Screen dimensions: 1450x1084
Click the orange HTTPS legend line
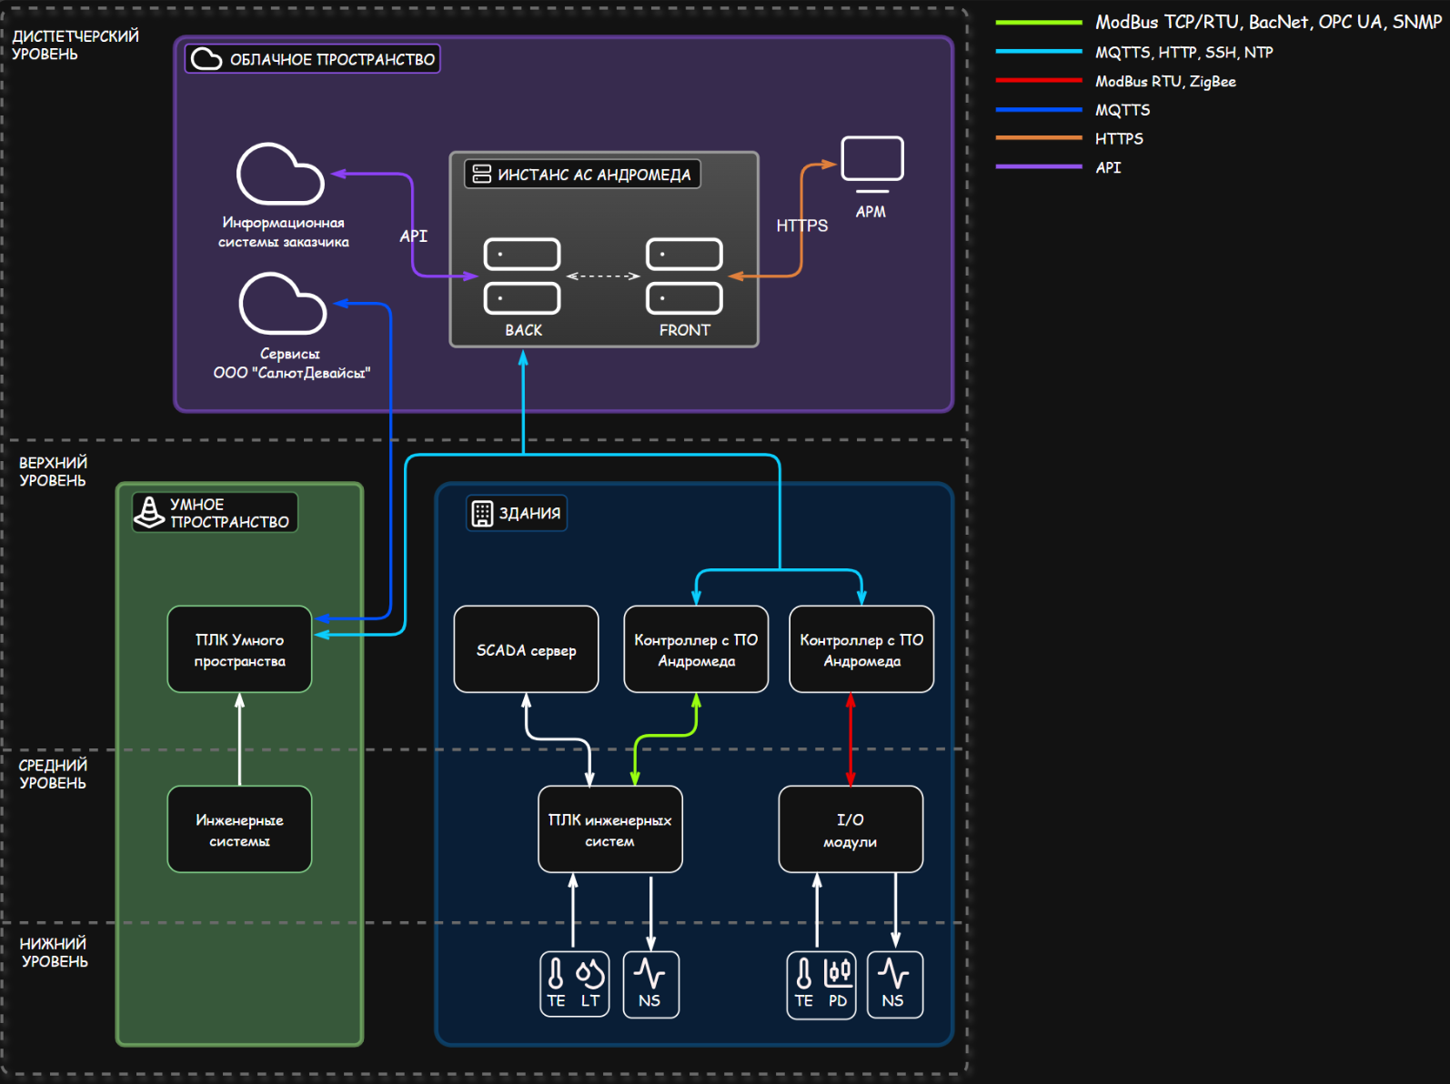(x=1038, y=138)
